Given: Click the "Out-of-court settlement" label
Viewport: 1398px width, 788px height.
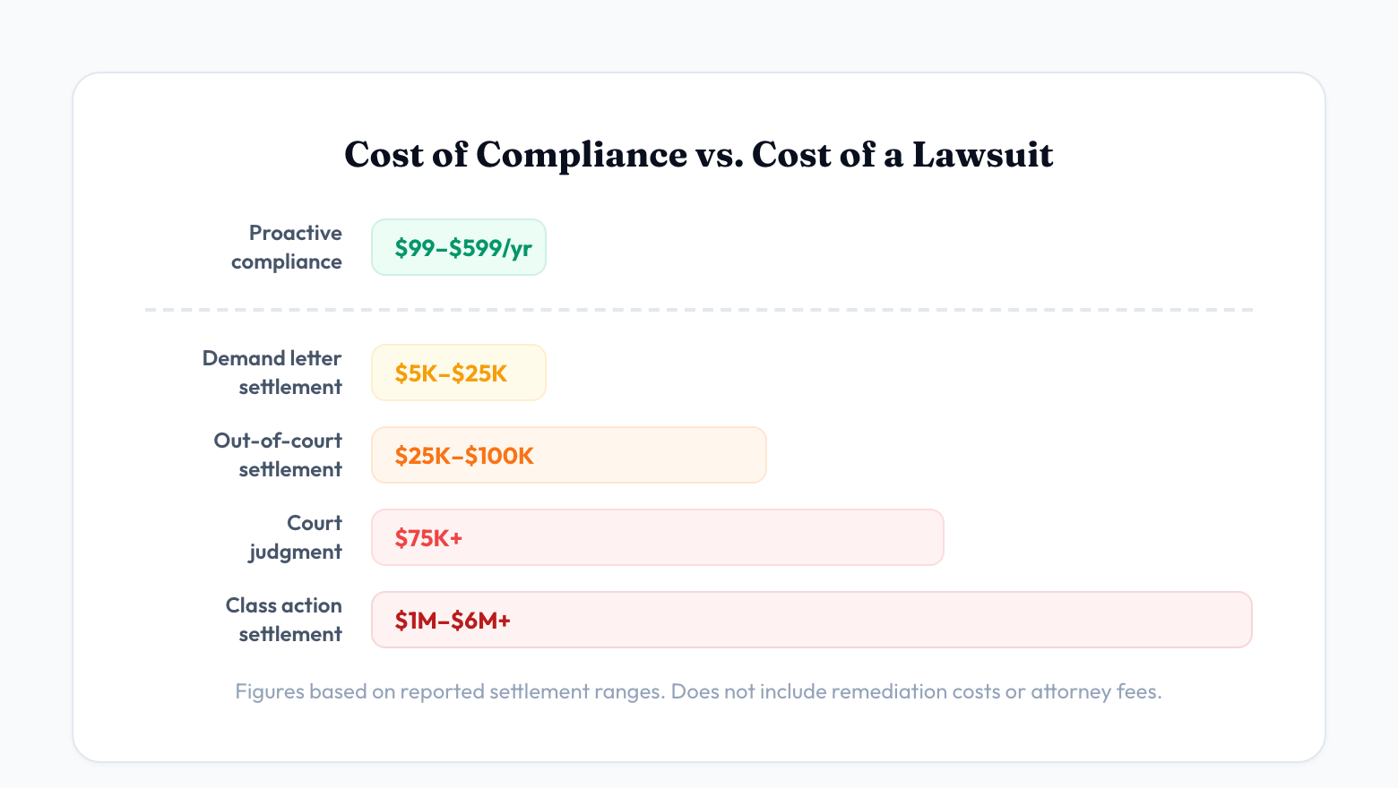Looking at the screenshot, I should click(x=278, y=455).
